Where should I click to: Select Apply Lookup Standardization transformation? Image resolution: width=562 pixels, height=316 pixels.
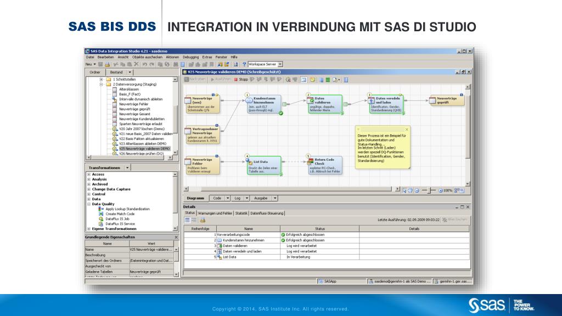[127, 209]
